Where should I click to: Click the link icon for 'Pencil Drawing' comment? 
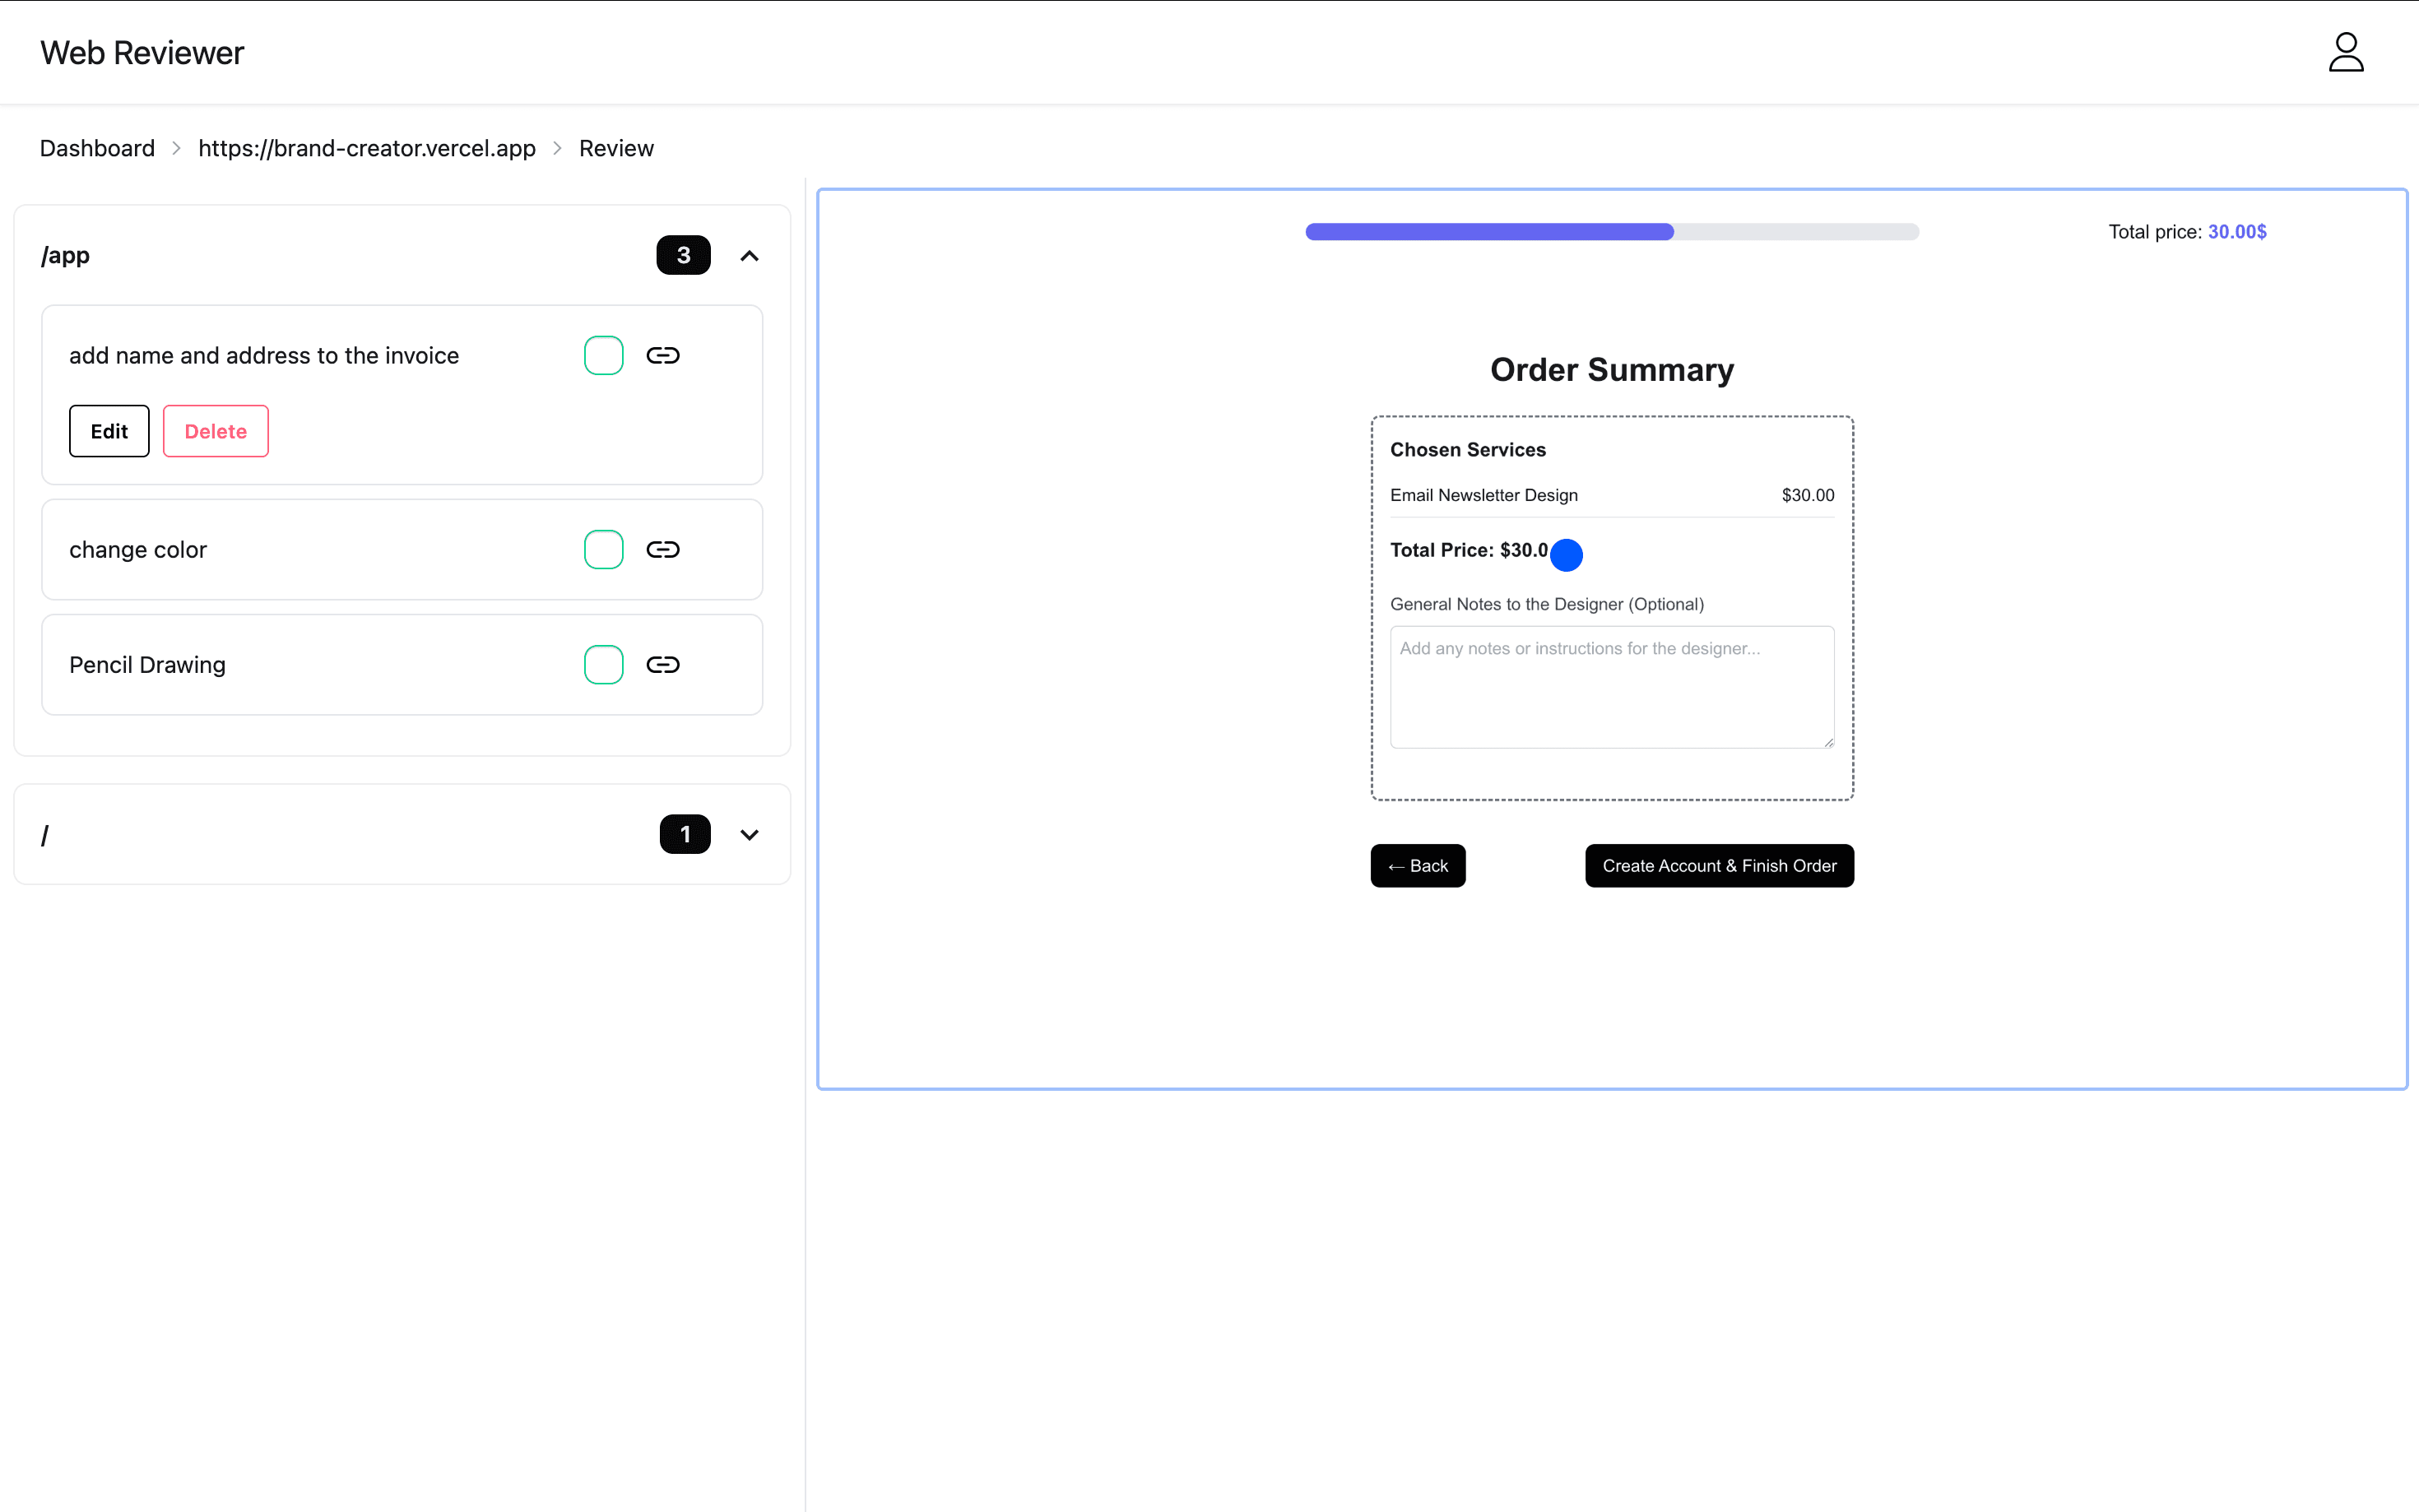tap(663, 664)
